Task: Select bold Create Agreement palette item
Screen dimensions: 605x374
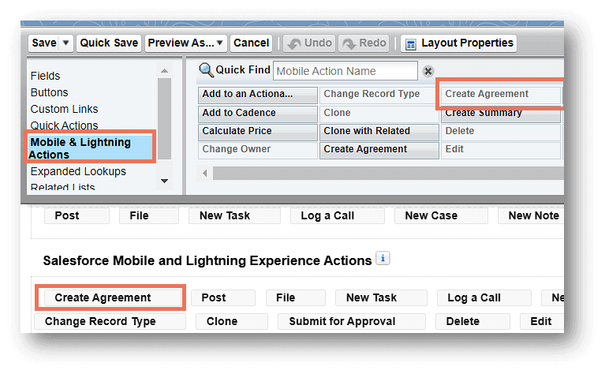Action: point(379,150)
